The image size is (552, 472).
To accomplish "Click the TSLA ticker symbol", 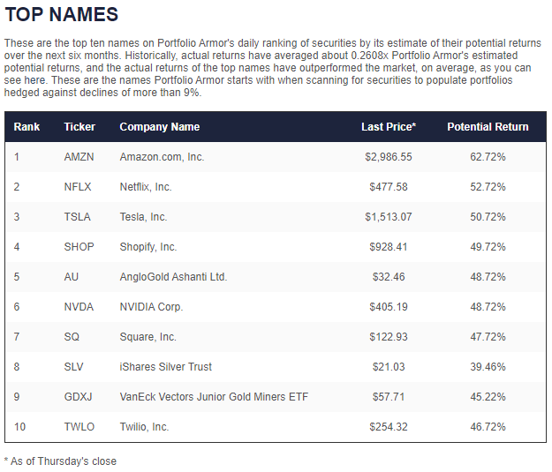I will click(x=78, y=217).
